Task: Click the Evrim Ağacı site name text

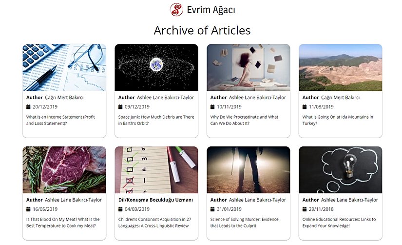Action: click(211, 10)
